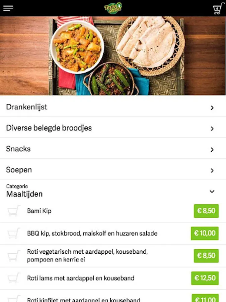The image size is (226, 302).
Task: Click cart icon beside Roti kipfilet
Action: point(14,299)
